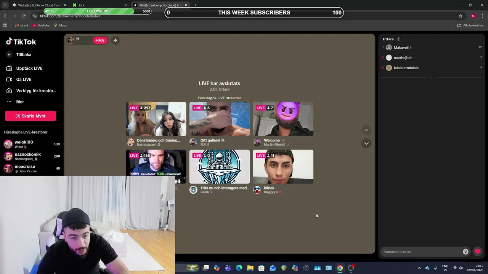The height and width of the screenshot is (274, 488).
Task: Send a heart with the pink like button
Action: (x=477, y=252)
